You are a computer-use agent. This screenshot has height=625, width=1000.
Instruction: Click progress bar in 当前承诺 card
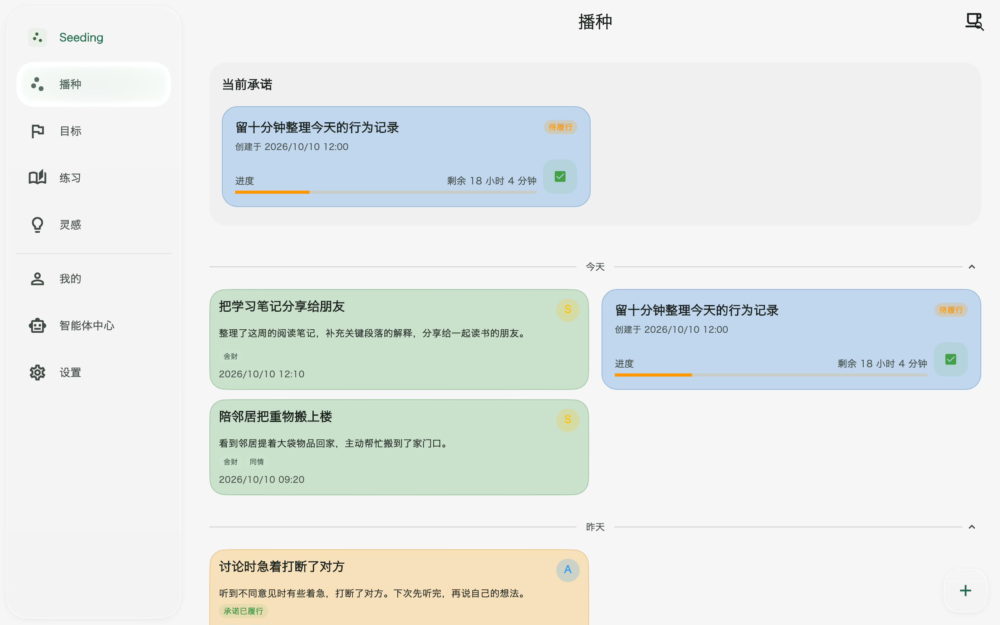click(386, 192)
